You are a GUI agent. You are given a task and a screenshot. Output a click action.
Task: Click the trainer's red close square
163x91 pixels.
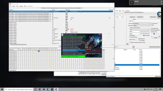click(101, 34)
